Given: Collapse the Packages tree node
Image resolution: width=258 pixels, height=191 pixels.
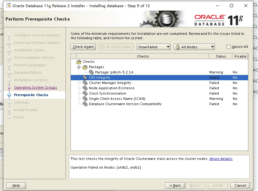Looking at the screenshot, I should click(x=79, y=67).
